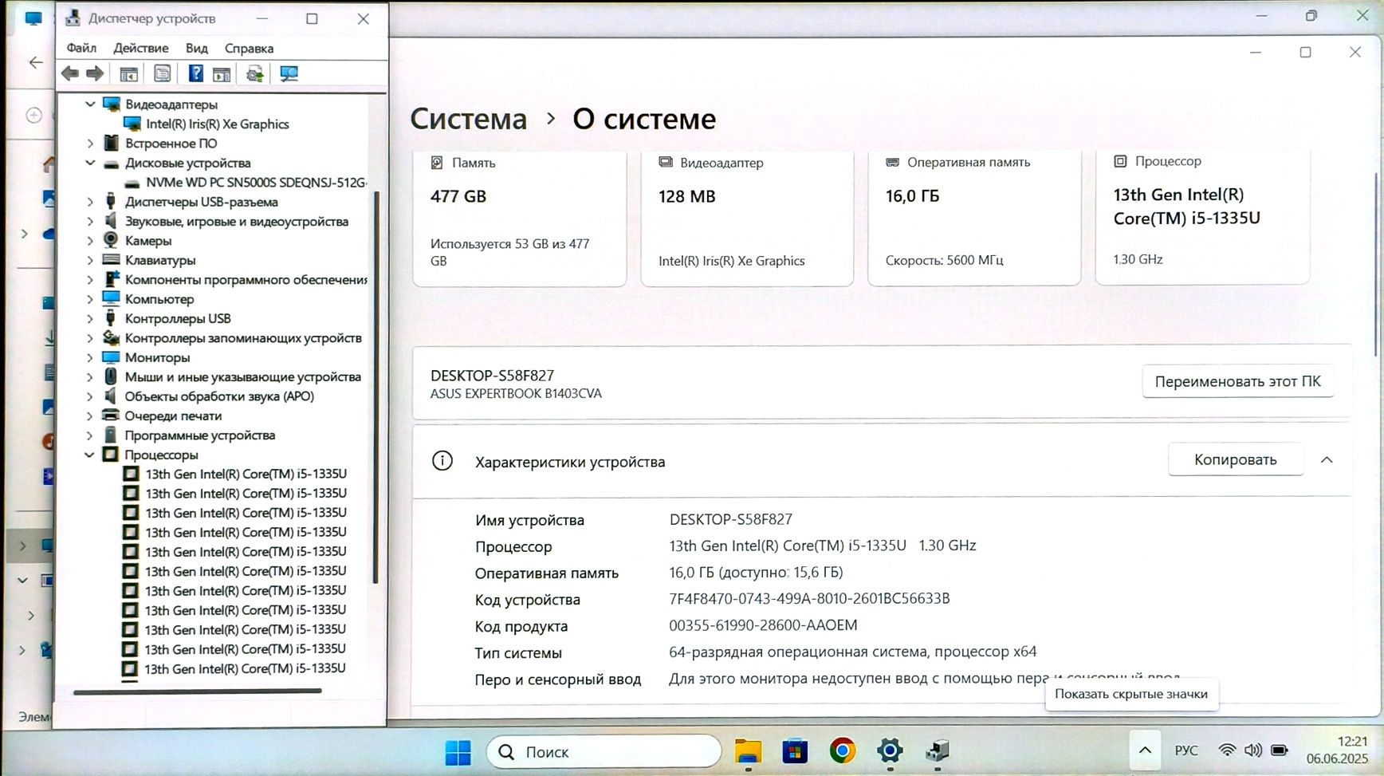Click Device Manager vertical scrollbar
This screenshot has width=1384, height=776.
[x=375, y=387]
